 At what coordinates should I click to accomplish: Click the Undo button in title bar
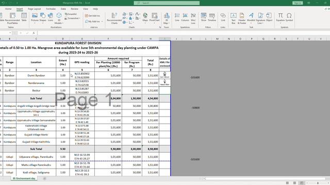[x=3, y=3]
